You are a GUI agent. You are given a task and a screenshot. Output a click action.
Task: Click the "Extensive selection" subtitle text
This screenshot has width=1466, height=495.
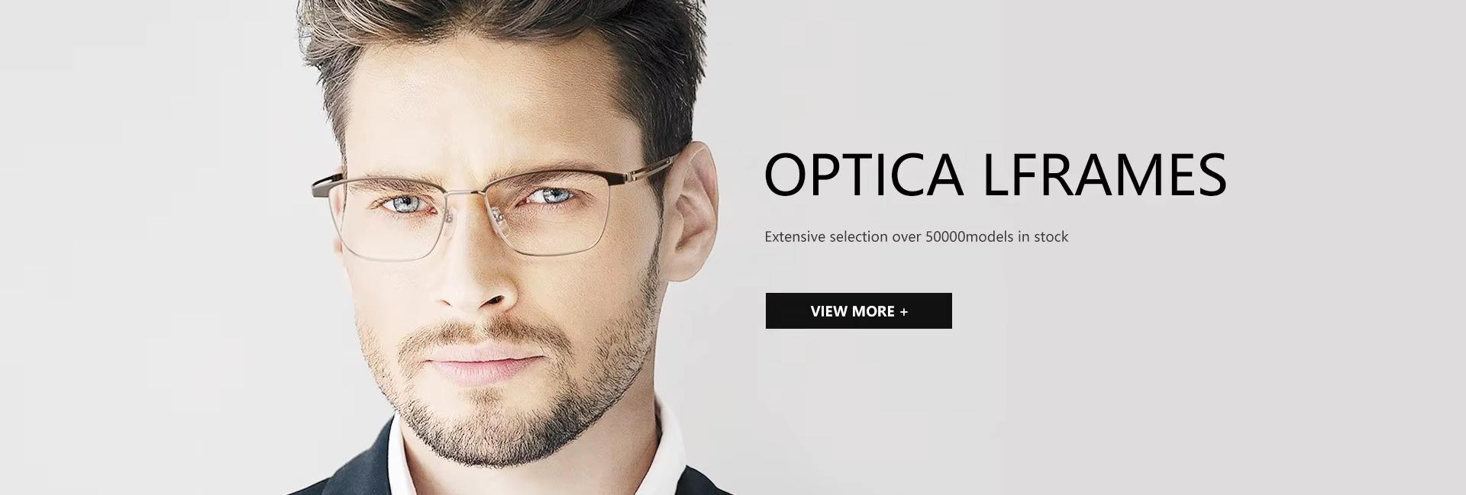[826, 236]
